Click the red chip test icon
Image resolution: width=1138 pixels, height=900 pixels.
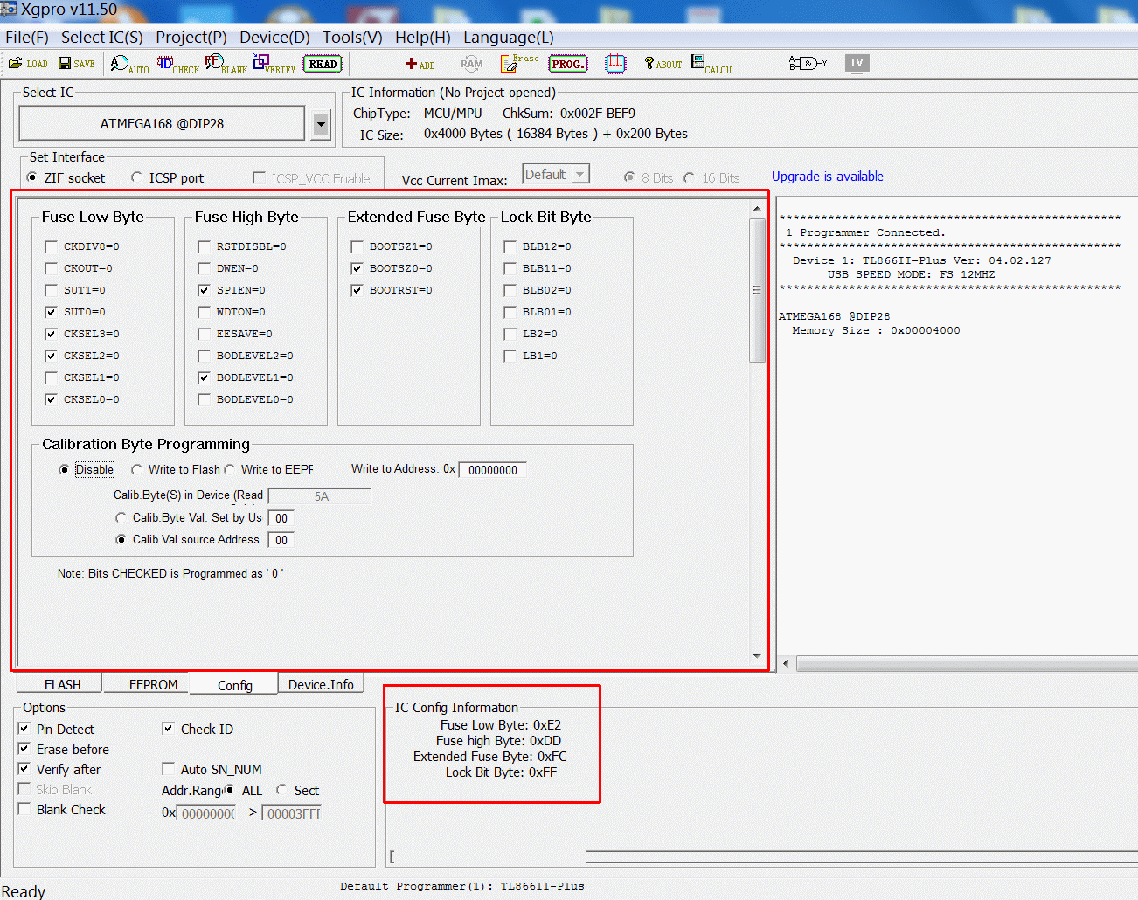[616, 64]
